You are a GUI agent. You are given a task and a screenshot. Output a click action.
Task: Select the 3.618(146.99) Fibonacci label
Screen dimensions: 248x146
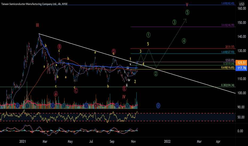pyautogui.click(x=228, y=25)
